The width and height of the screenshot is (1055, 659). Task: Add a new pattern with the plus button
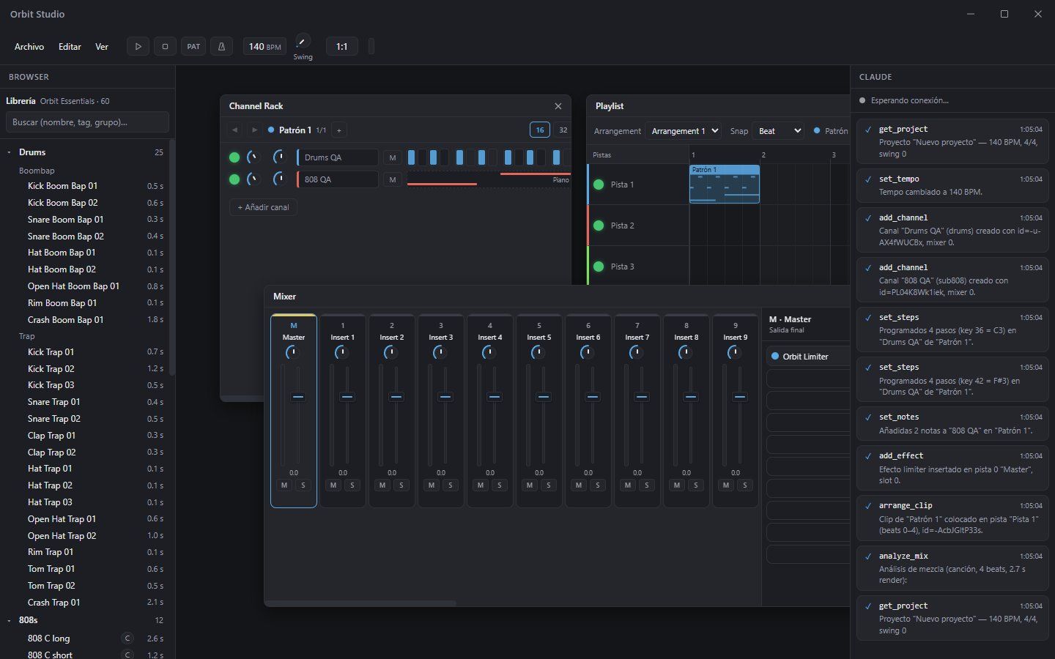[x=338, y=130]
